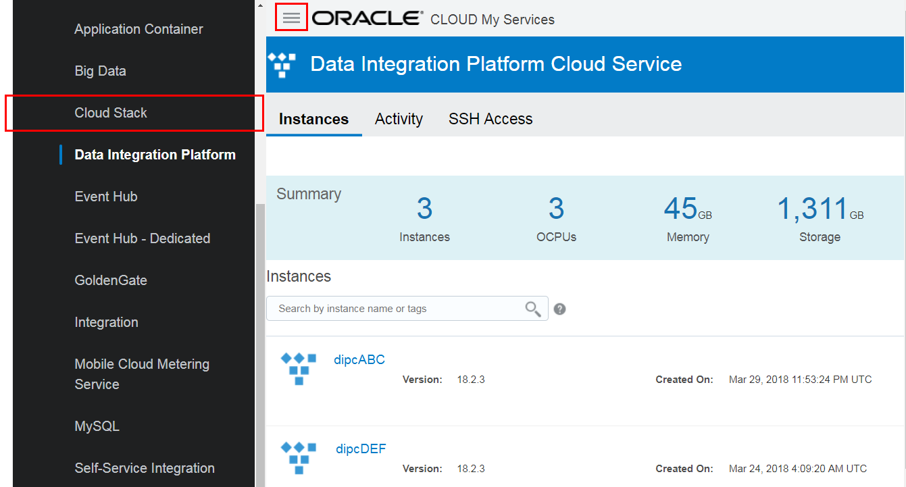Open GoldenGate from the sidebar
This screenshot has width=906, height=487.
point(110,280)
